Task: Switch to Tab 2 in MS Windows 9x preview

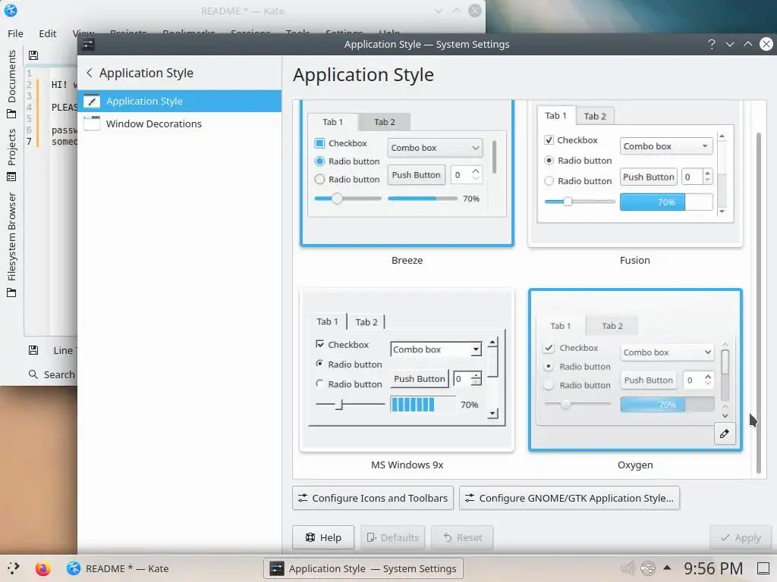Action: point(366,322)
